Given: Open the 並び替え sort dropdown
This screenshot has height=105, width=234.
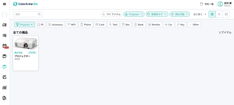Looking at the screenshot, I should [x=199, y=14].
